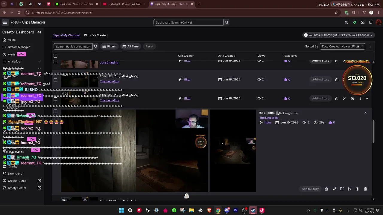Open i1Lto creator link in expanded clip details
Screen dimensions: 383x215
coord(268,122)
